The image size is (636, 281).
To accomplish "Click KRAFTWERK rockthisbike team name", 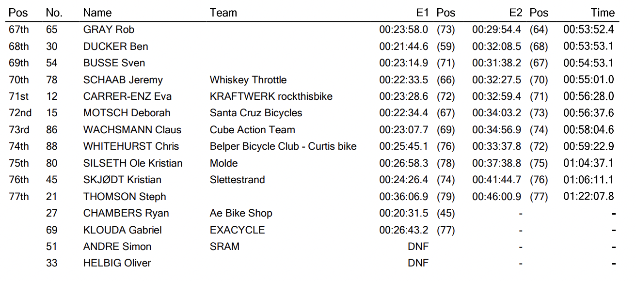I will pos(271,96).
